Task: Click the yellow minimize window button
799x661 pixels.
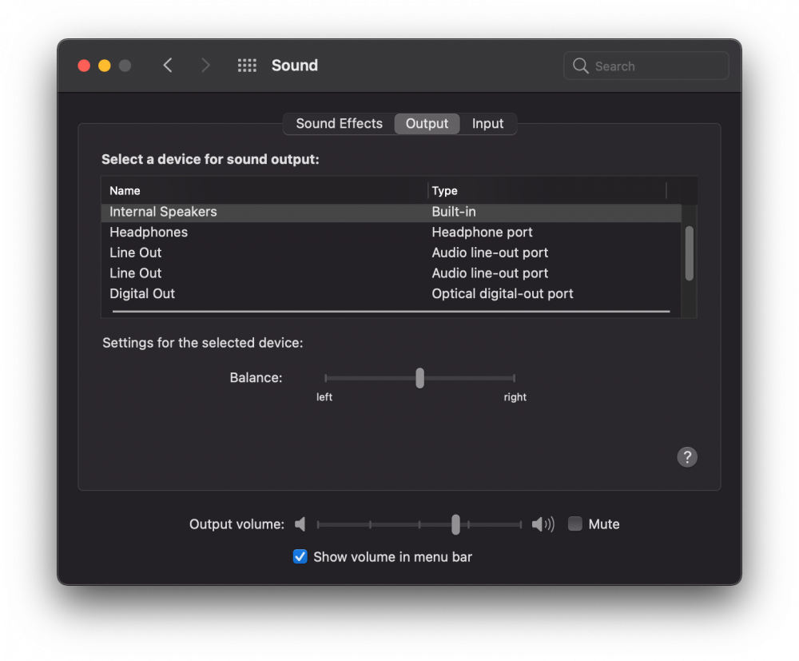Action: 105,66
